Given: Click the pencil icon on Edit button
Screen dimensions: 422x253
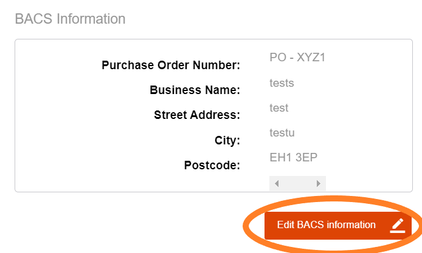Looking at the screenshot, I should pyautogui.click(x=398, y=225).
